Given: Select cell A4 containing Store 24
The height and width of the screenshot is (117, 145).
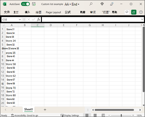Looking at the screenshot, I should (x=12, y=41).
